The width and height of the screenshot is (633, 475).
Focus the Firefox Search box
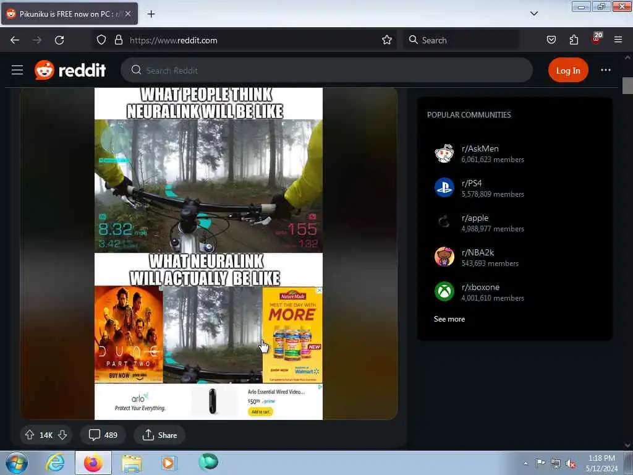pyautogui.click(x=461, y=40)
